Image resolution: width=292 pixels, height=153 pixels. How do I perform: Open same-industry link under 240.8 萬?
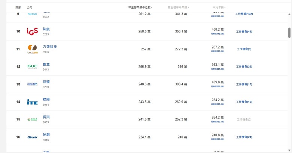[218, 139]
